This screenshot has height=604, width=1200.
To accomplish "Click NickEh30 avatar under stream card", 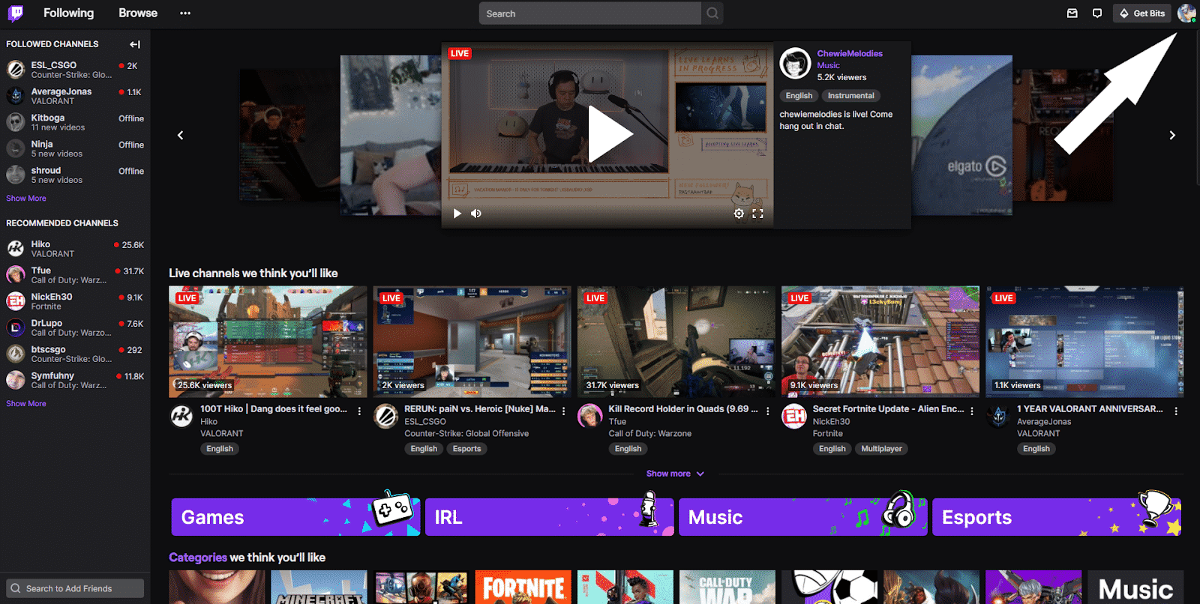I will [793, 416].
